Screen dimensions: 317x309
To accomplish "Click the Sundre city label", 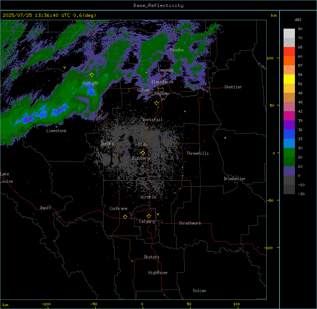I will [x=107, y=143].
